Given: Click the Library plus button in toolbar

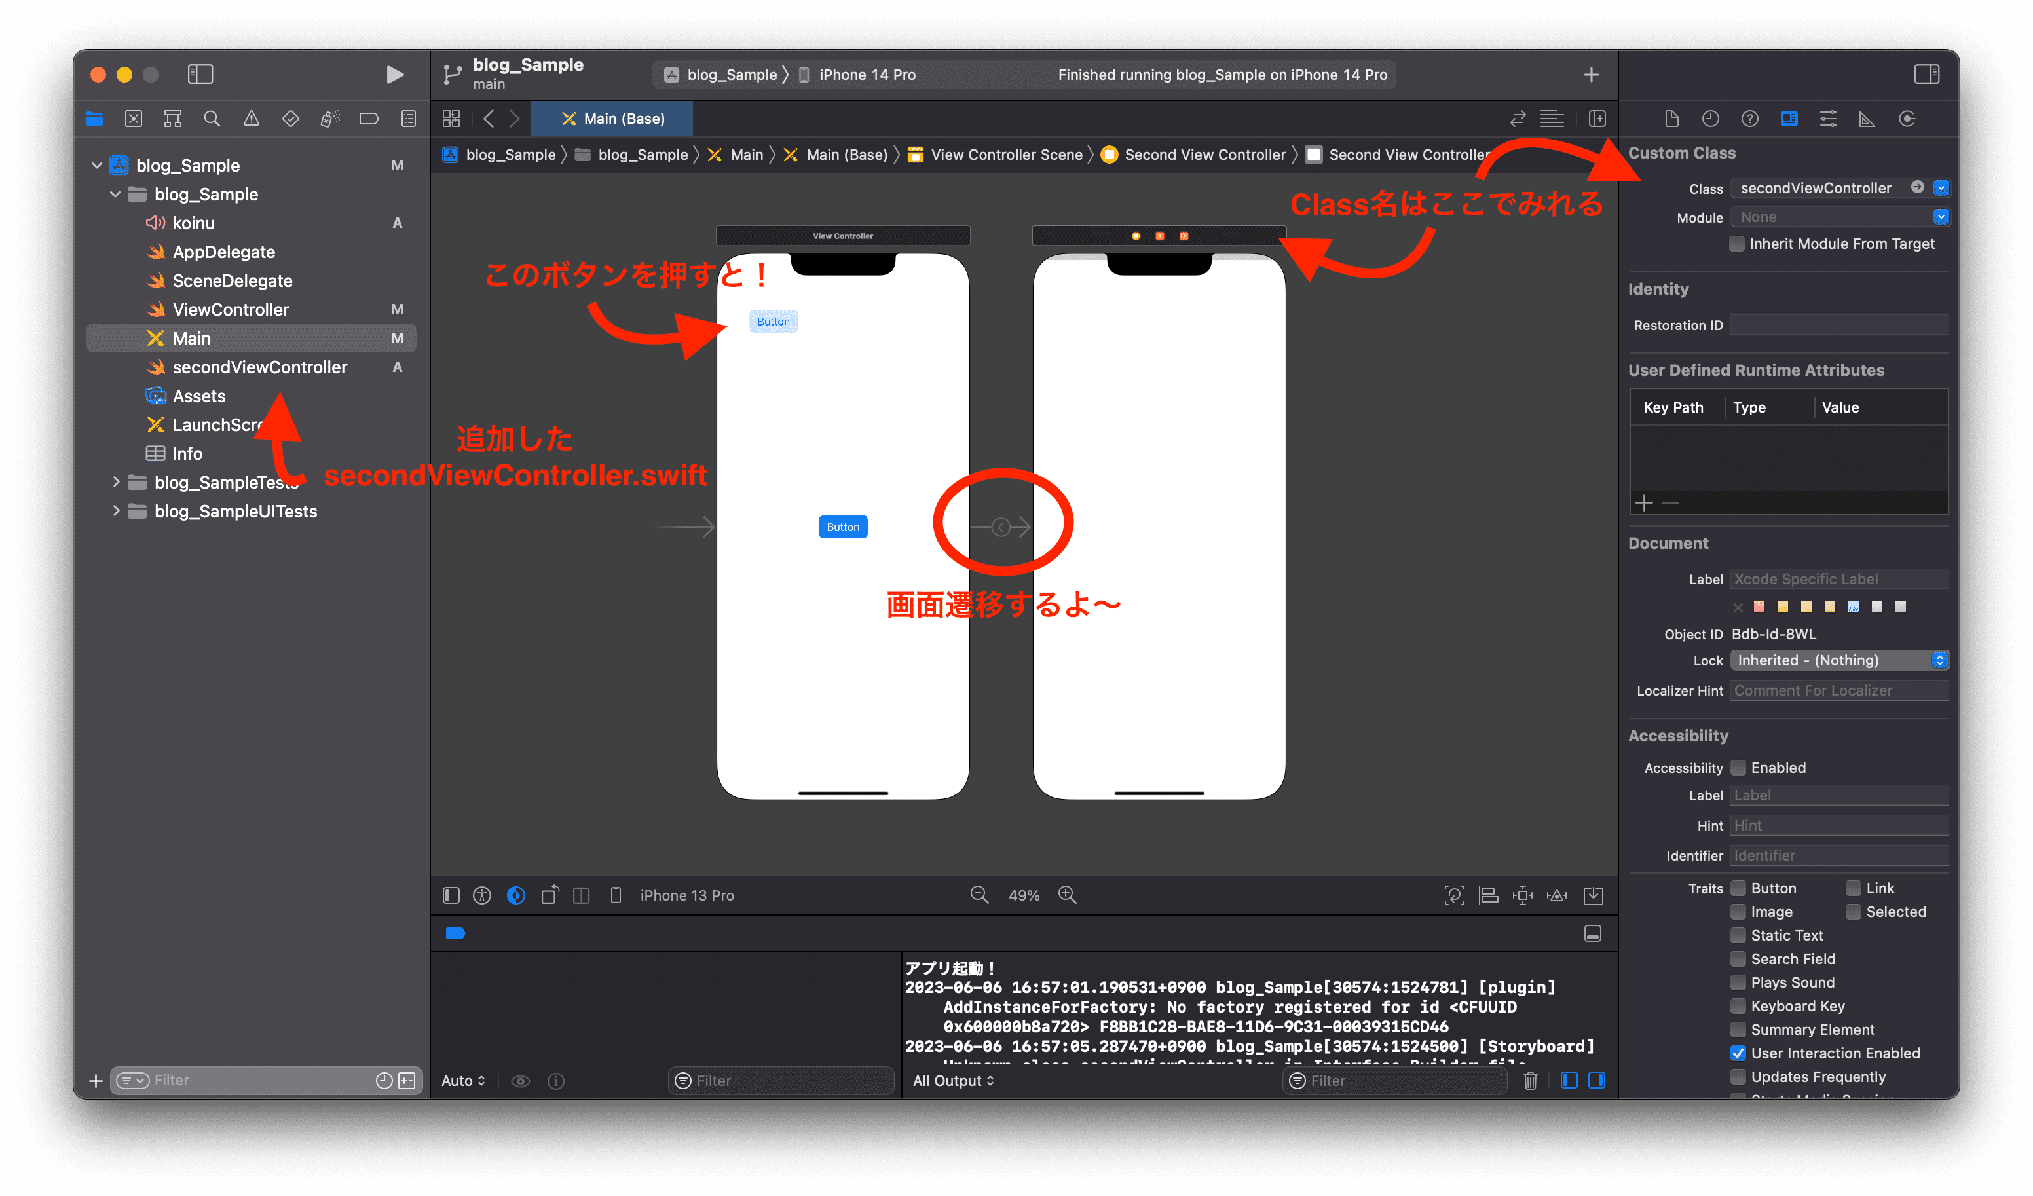Looking at the screenshot, I should click(x=1591, y=74).
